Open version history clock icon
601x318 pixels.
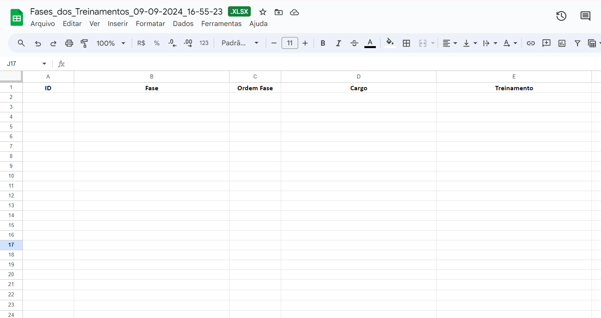pyautogui.click(x=561, y=16)
